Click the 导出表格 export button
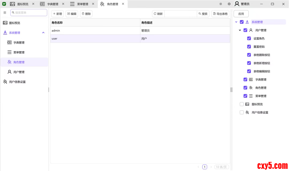The height and width of the screenshot is (171, 289). (x=220, y=14)
